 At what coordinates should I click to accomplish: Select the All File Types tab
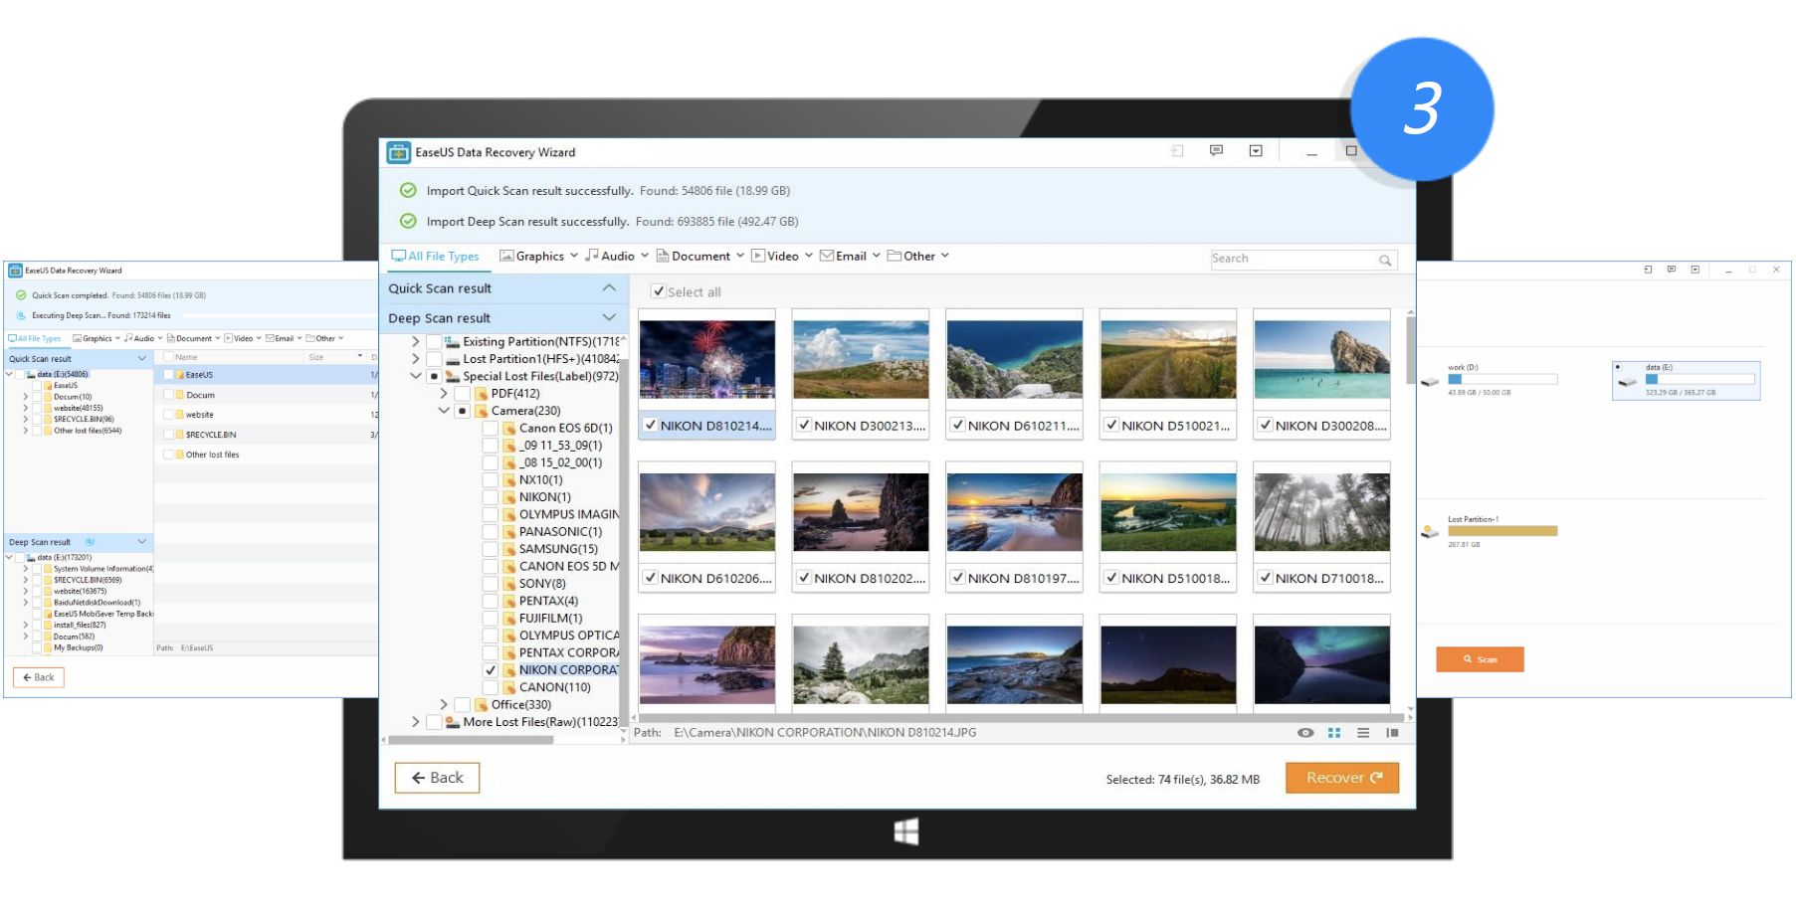pyautogui.click(x=436, y=257)
